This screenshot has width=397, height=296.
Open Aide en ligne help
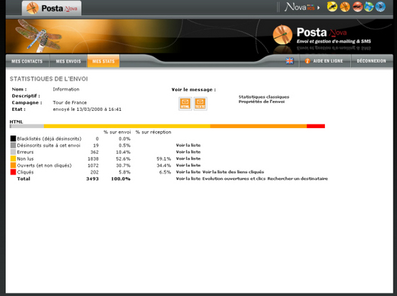click(x=325, y=61)
